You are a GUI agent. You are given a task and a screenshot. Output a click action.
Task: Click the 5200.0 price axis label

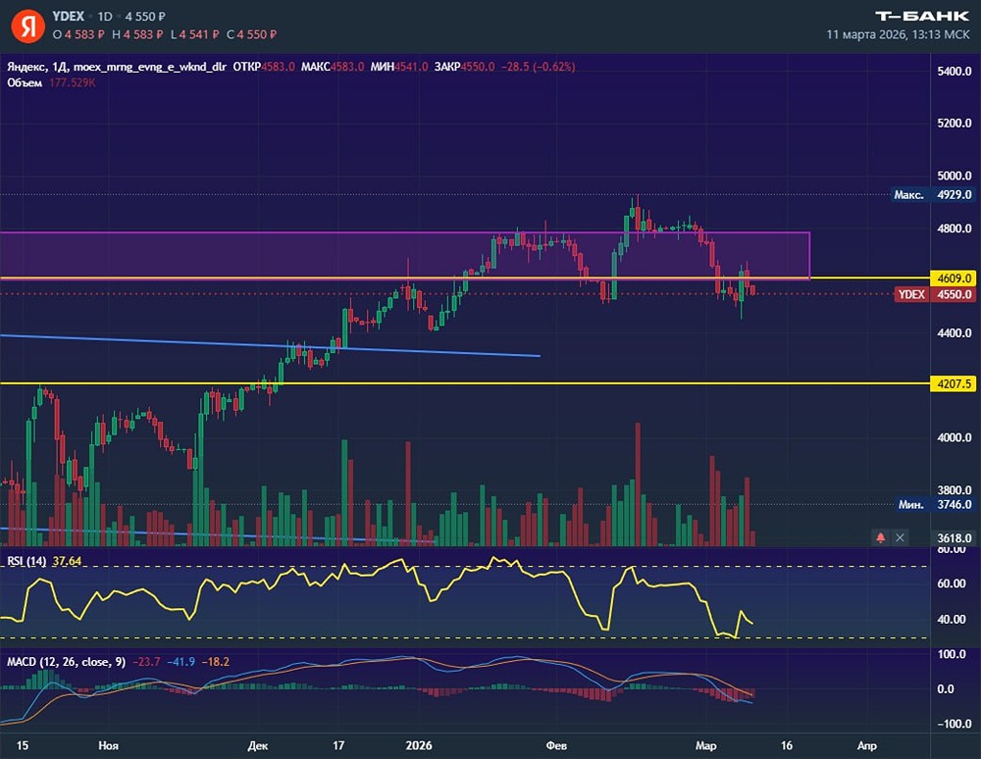click(955, 124)
